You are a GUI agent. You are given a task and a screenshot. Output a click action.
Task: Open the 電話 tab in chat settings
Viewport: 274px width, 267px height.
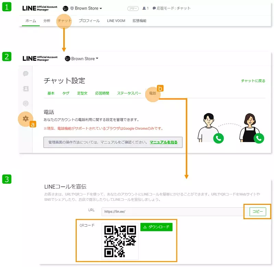(x=152, y=93)
